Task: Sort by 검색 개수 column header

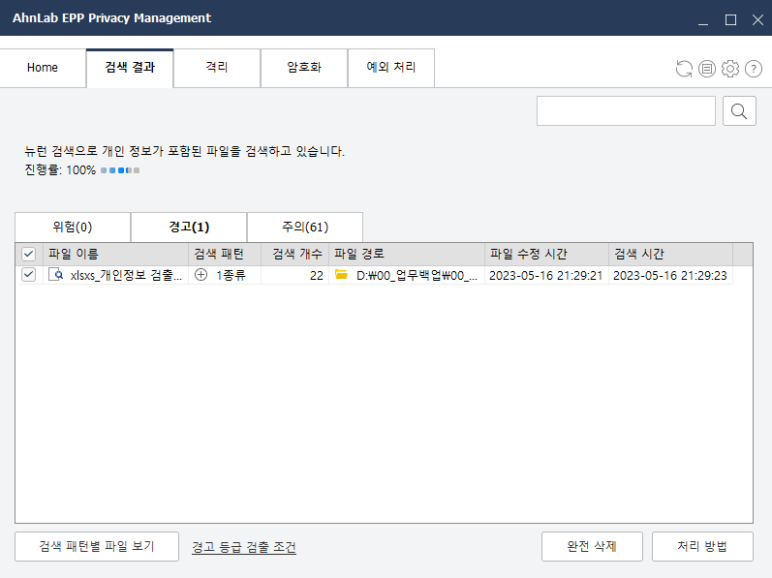Action: pyautogui.click(x=294, y=254)
